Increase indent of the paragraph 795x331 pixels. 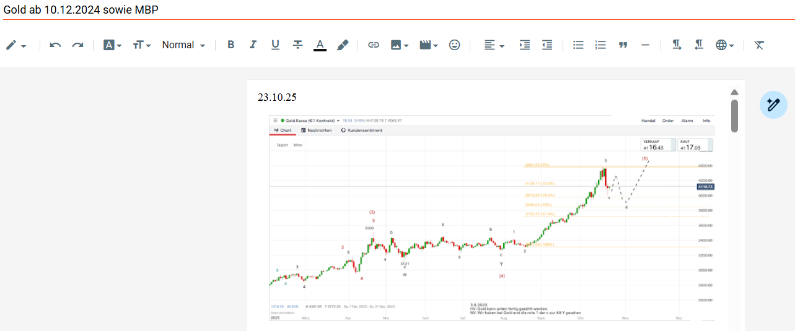524,45
